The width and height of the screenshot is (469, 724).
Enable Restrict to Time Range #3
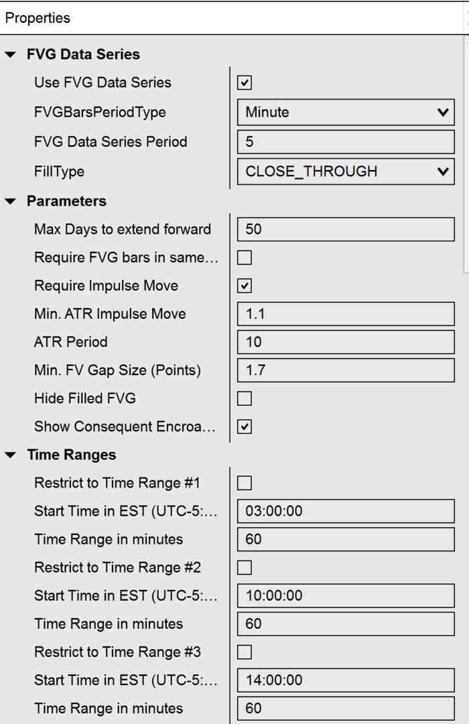point(245,652)
